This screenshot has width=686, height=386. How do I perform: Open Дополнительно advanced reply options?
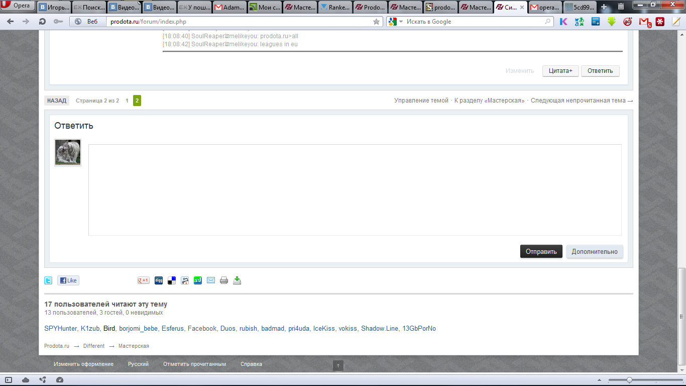[x=595, y=251]
